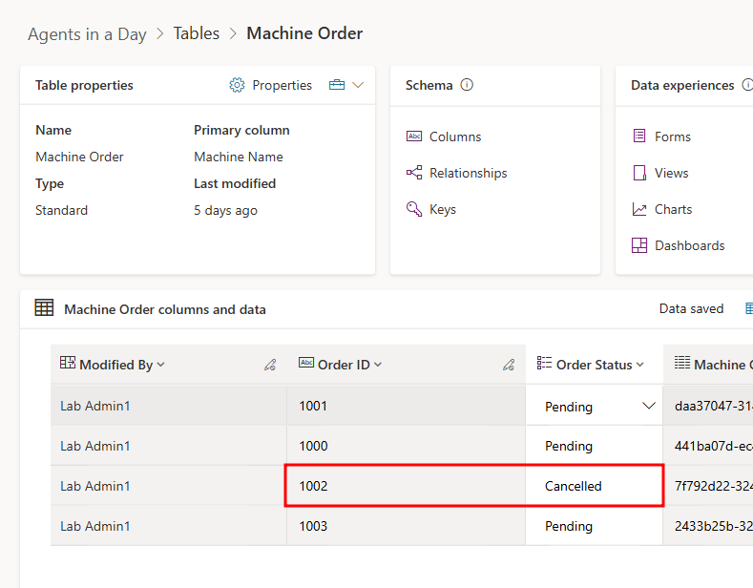The height and width of the screenshot is (588, 753).
Task: Expand the Tools chevron in Table properties
Action: (358, 86)
